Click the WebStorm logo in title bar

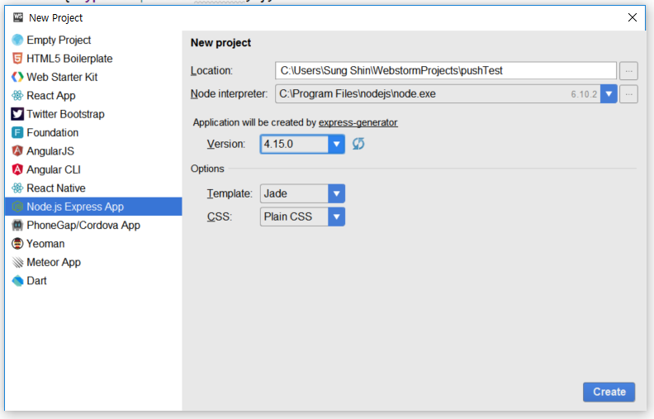tap(18, 17)
